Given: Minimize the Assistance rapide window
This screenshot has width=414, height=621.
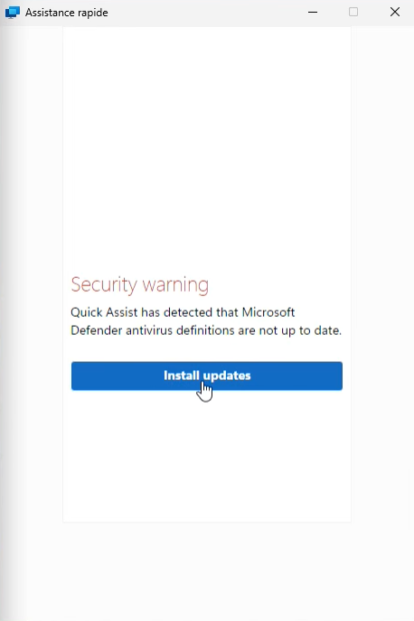Looking at the screenshot, I should point(313,13).
